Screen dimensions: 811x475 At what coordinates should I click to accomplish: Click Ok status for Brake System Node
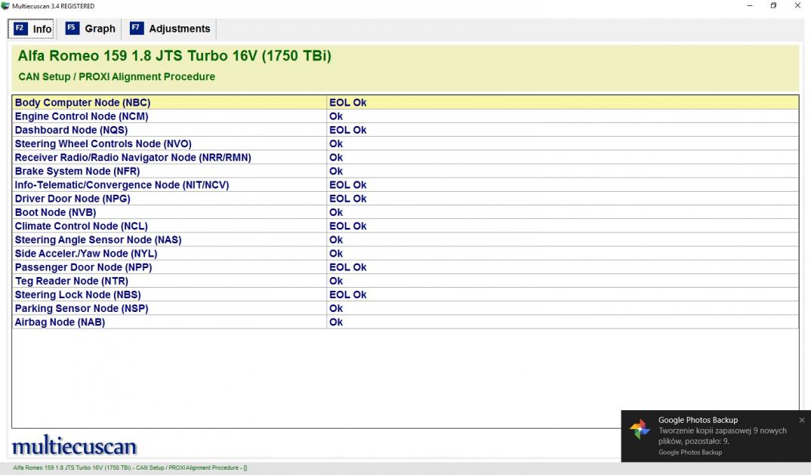click(x=336, y=171)
